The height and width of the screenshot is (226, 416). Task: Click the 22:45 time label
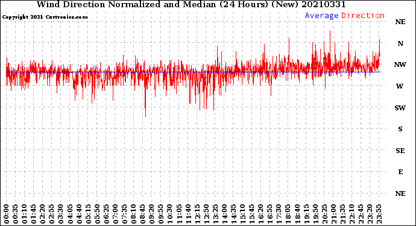point(361,214)
